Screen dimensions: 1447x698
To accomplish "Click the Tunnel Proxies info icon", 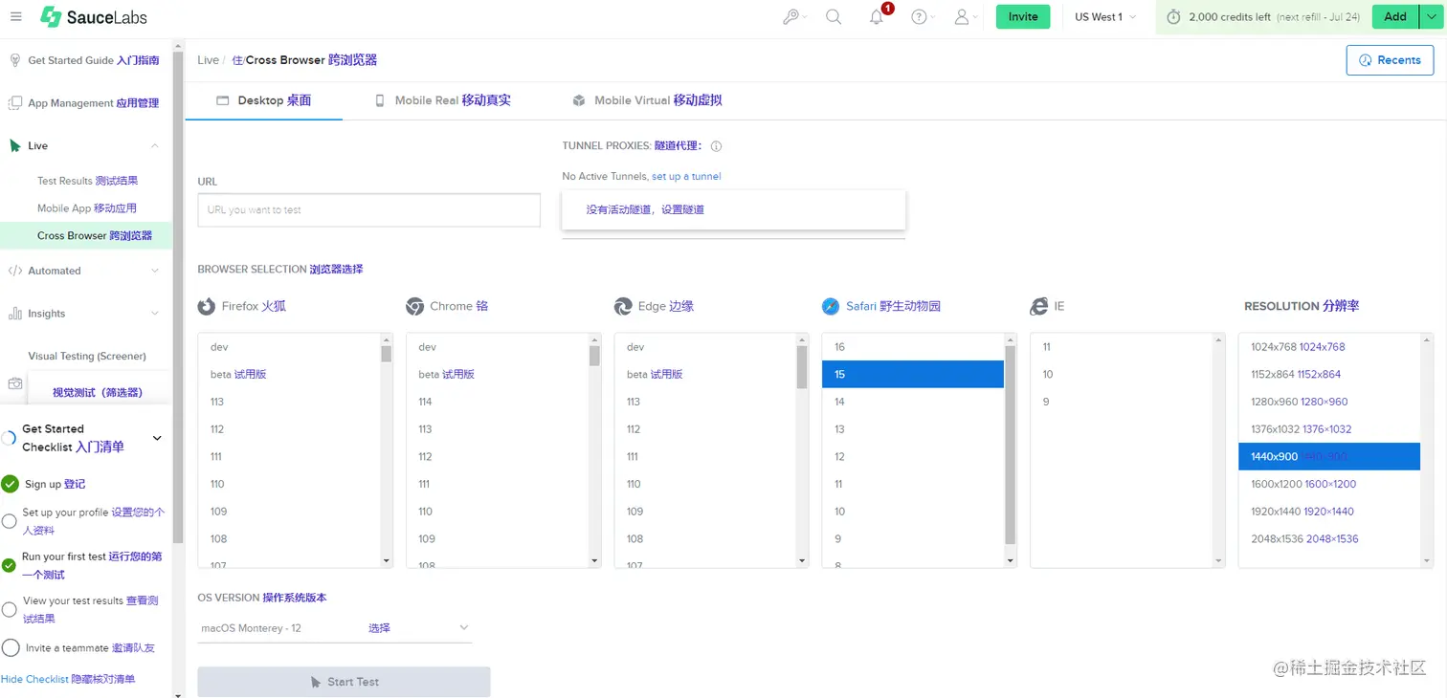I will click(x=716, y=146).
